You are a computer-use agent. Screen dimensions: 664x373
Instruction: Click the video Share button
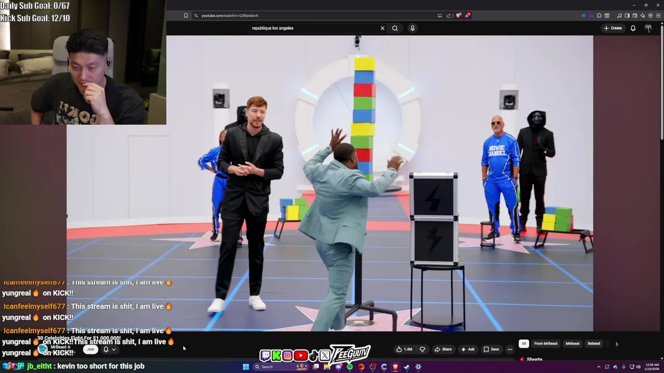tap(443, 349)
